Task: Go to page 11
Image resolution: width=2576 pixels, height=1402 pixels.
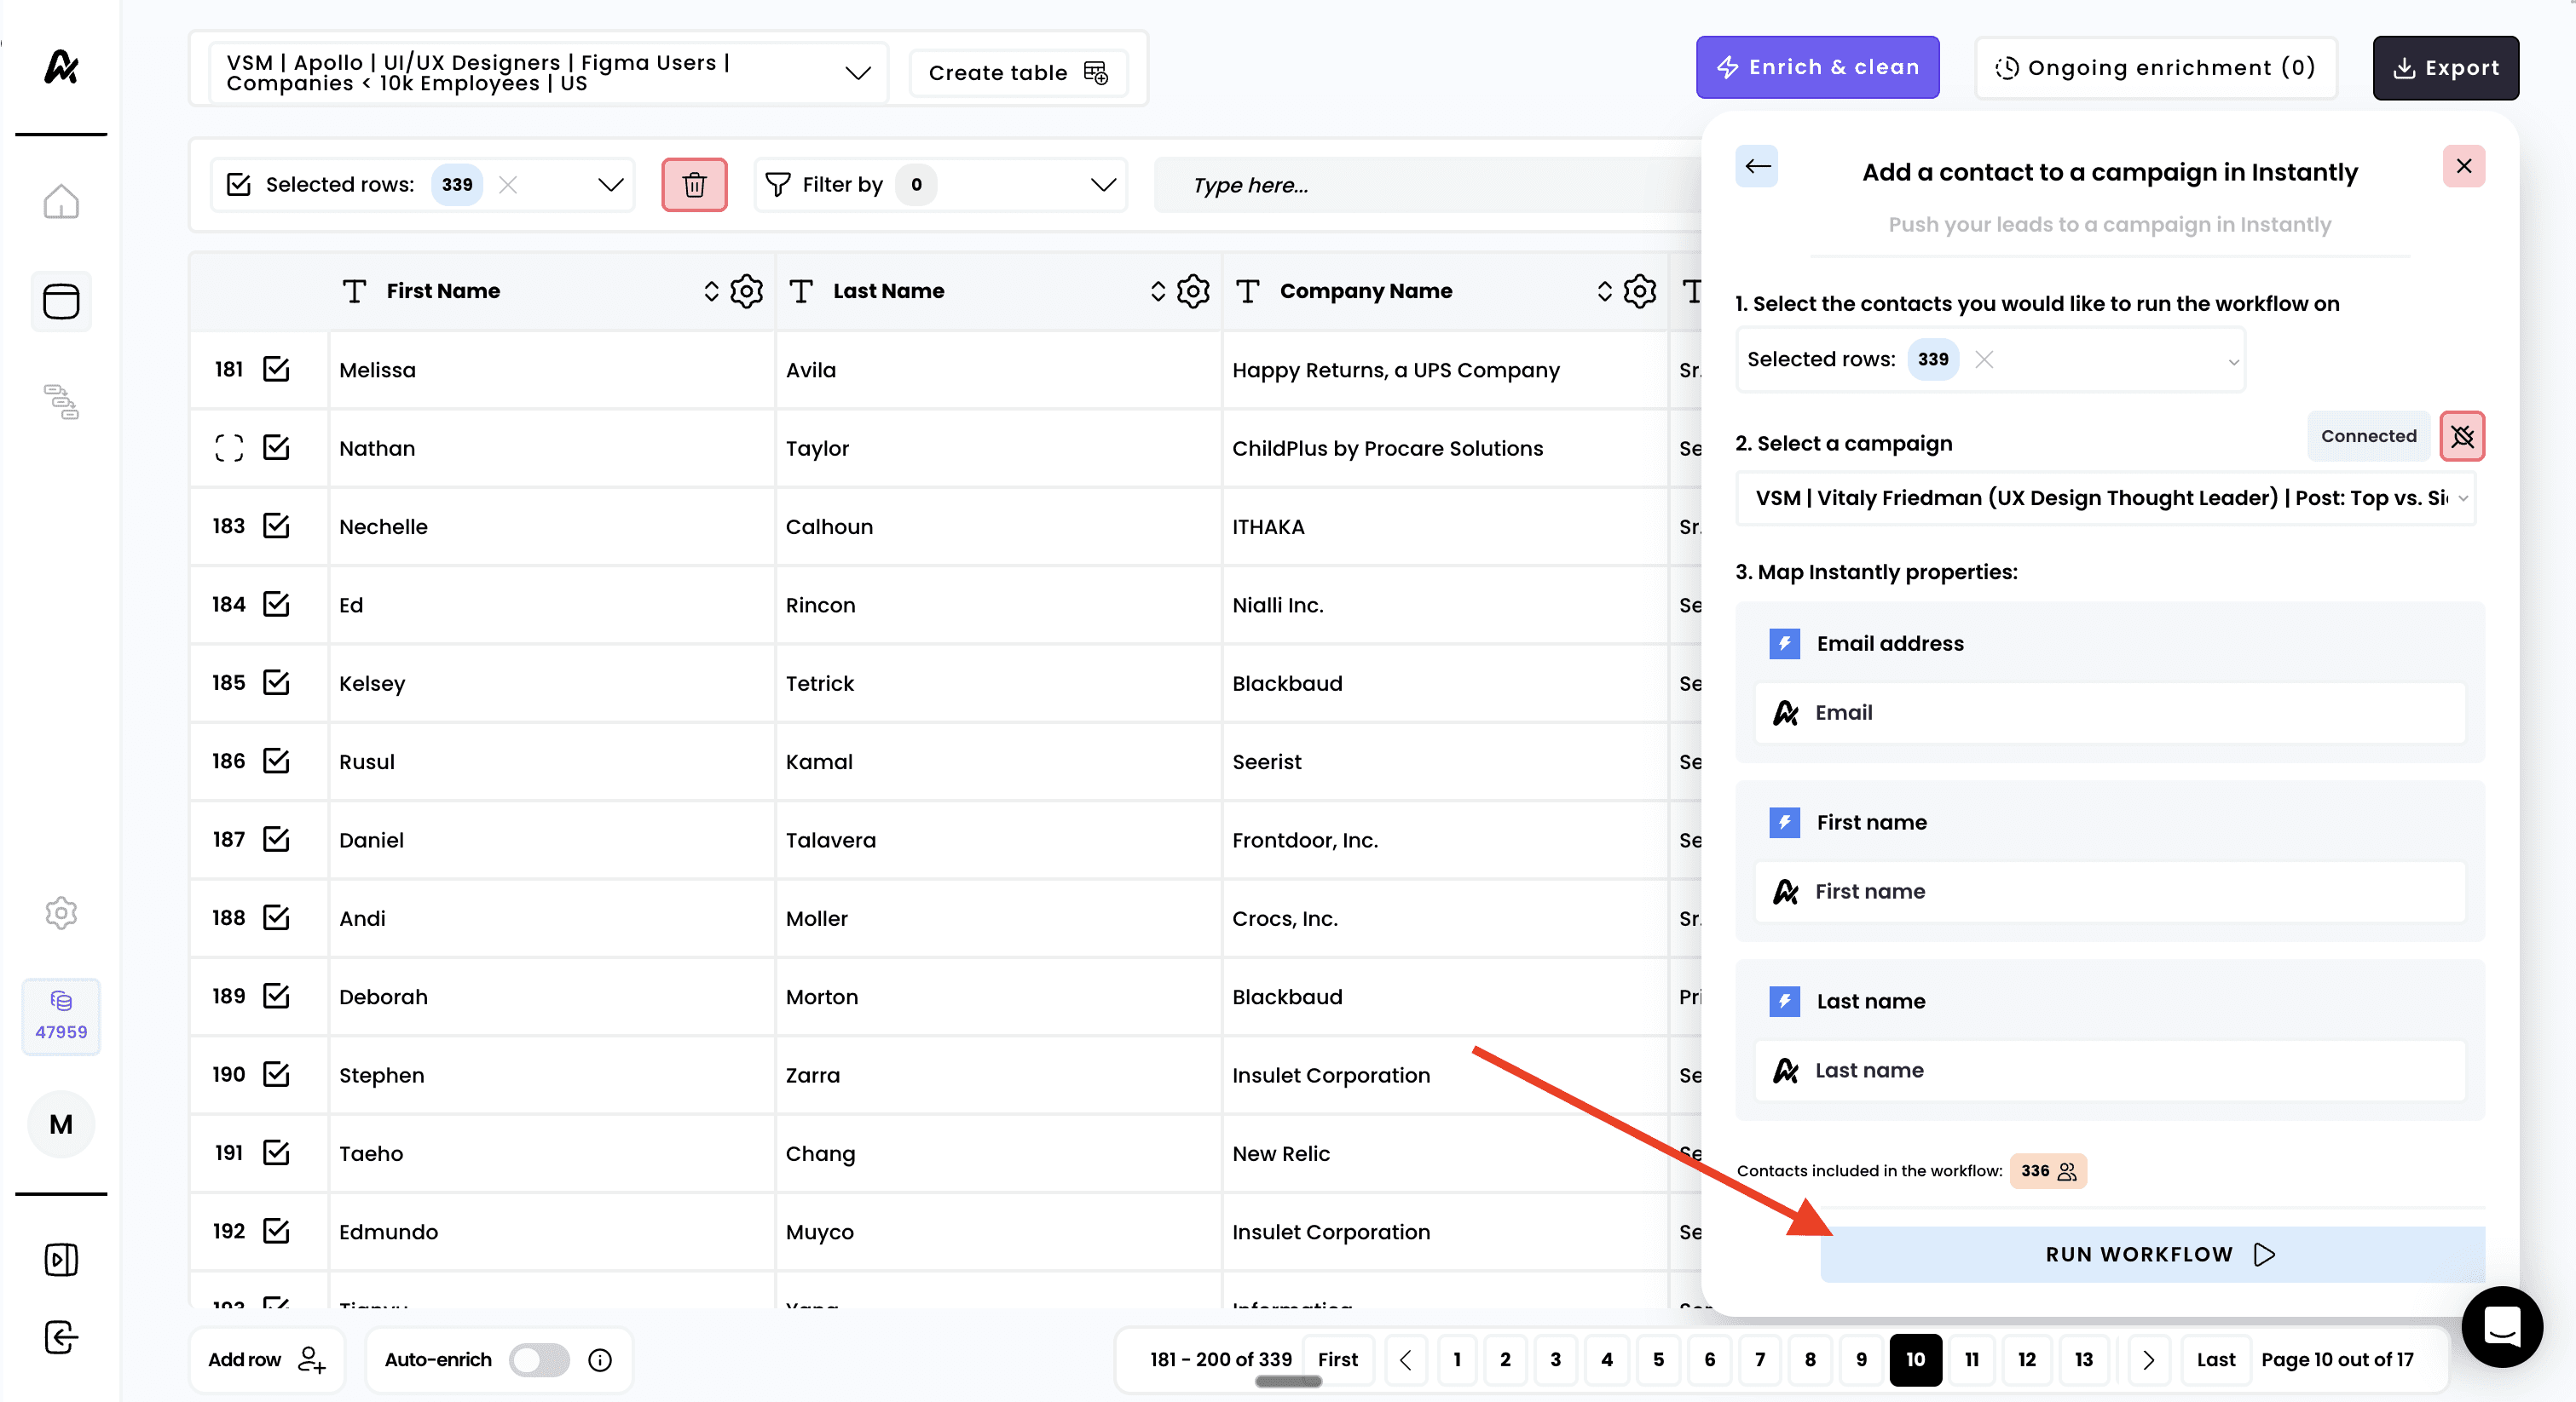Action: pos(1971,1360)
